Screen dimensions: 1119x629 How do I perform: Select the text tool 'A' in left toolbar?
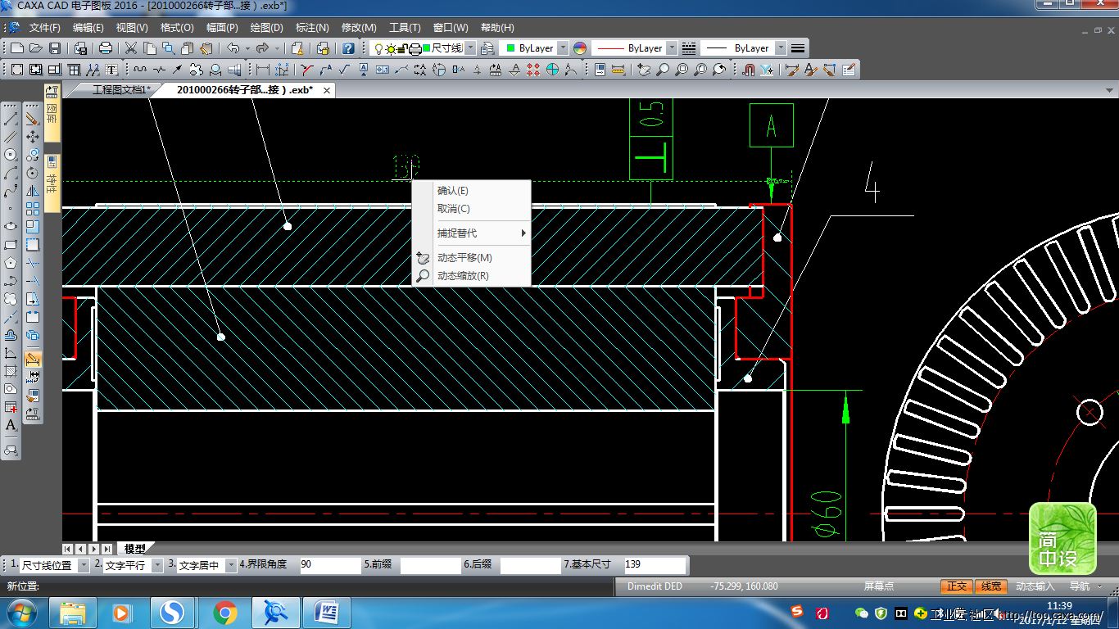click(x=11, y=425)
